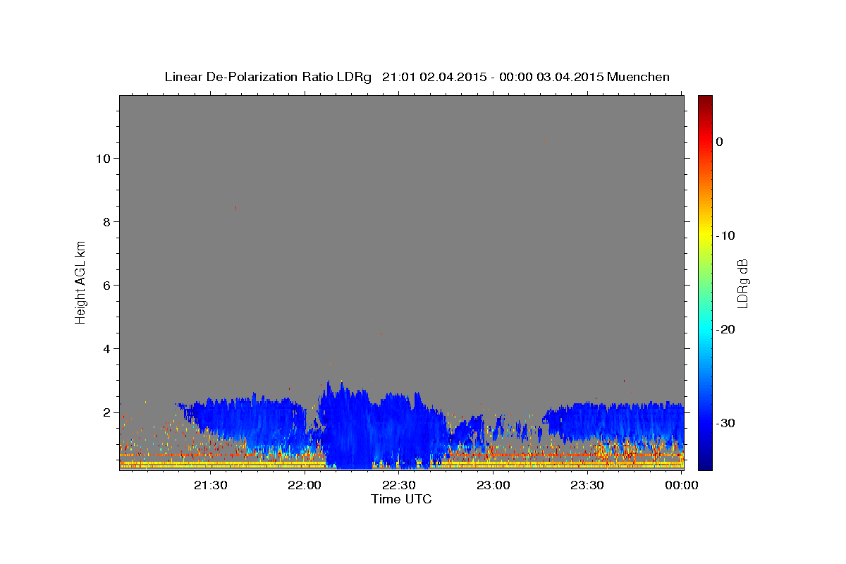Click the 22:00 time tick label
Screen dimensions: 846x564
pos(305,485)
